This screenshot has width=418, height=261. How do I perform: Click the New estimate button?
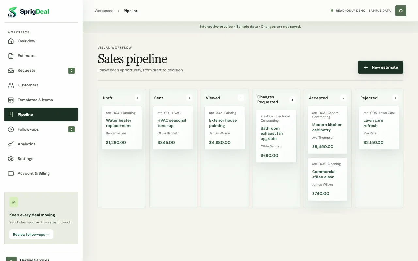pos(380,67)
